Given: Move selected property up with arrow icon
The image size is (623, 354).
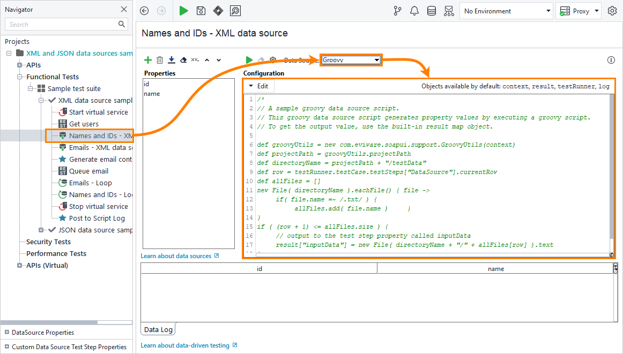Looking at the screenshot, I should pos(207,60).
